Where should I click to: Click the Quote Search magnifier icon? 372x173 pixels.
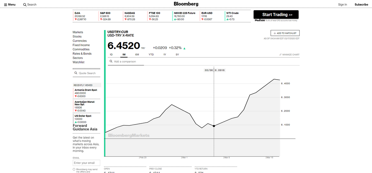pos(76,73)
